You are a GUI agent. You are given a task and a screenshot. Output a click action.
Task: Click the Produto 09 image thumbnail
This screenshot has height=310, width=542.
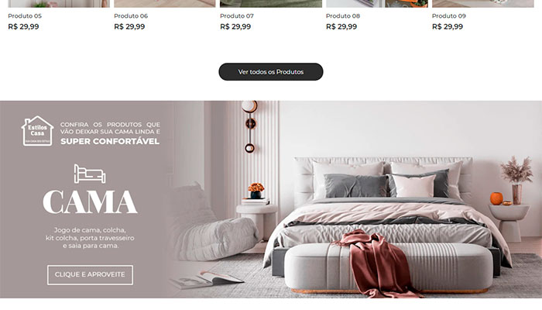[483, 3]
